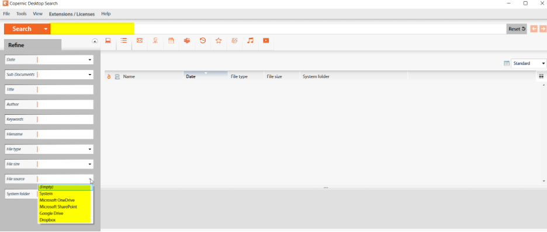Choose Google Drive in File source list
547x232 pixels.
(x=65, y=213)
